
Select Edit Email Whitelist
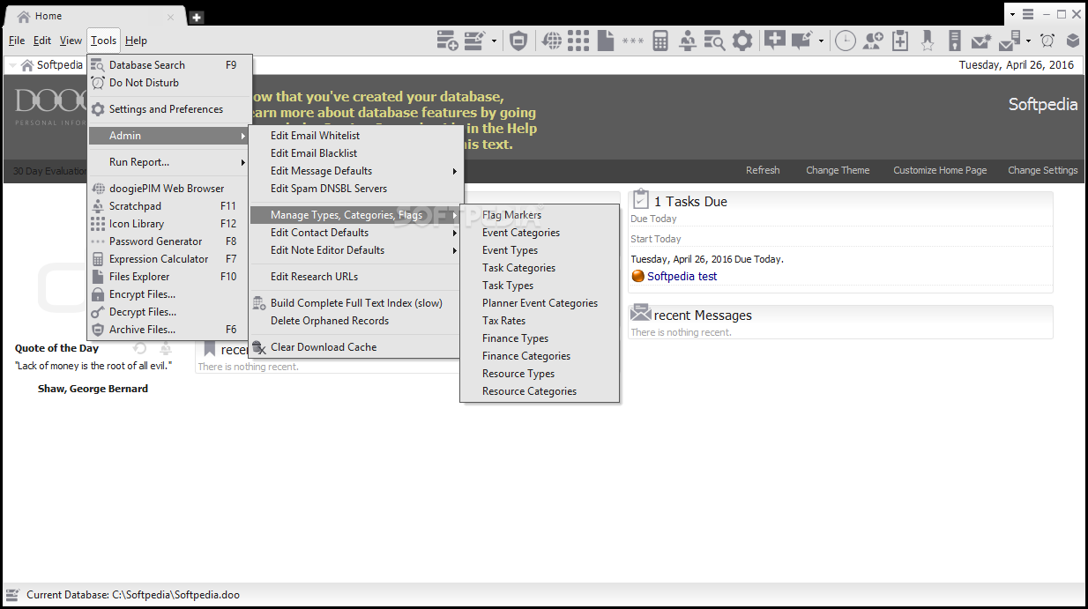pos(356,136)
